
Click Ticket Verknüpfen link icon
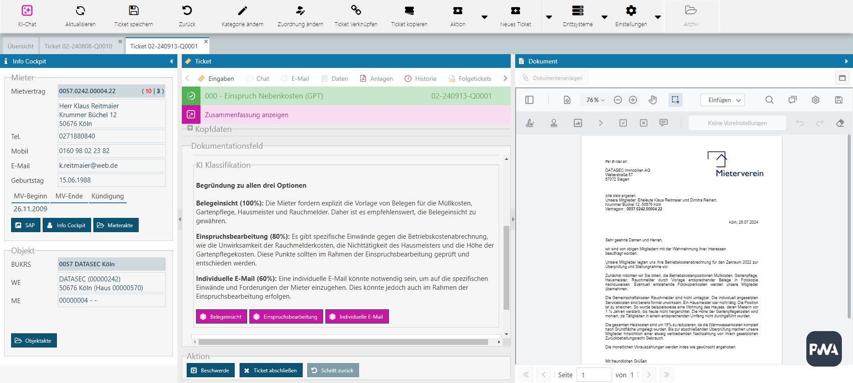(x=356, y=10)
